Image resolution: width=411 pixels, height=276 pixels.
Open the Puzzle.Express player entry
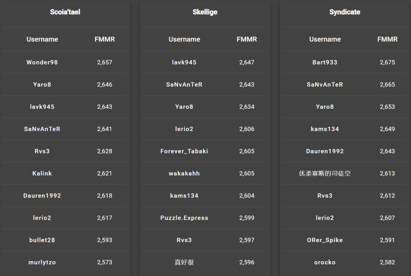[184, 218]
